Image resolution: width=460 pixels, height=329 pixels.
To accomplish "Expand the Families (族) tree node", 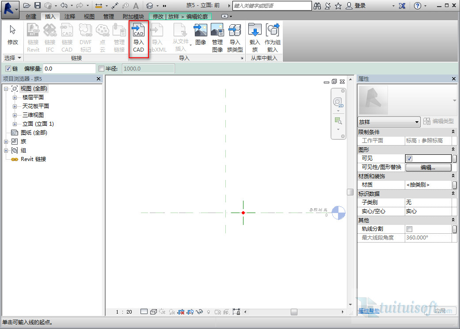I will tap(6, 142).
